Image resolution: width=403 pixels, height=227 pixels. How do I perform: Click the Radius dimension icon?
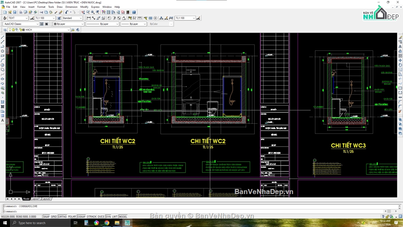coord(109,18)
